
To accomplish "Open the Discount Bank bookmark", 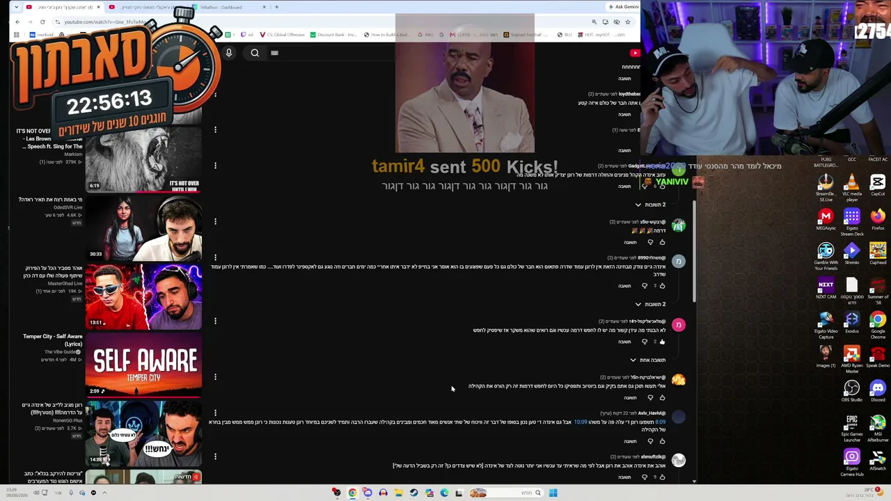I will (333, 35).
